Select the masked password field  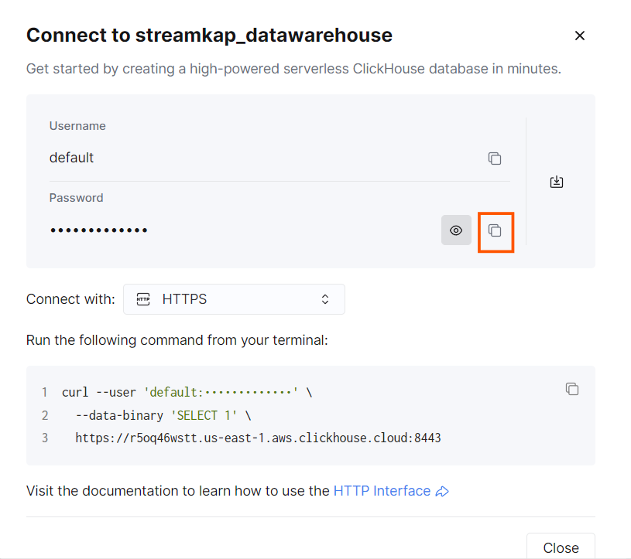pos(98,230)
